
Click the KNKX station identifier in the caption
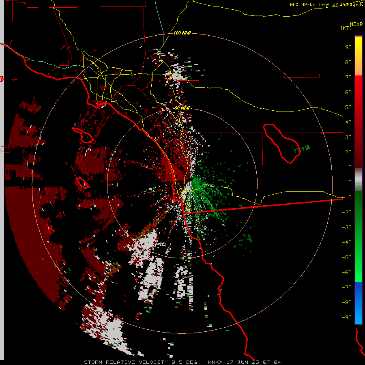[215, 362]
